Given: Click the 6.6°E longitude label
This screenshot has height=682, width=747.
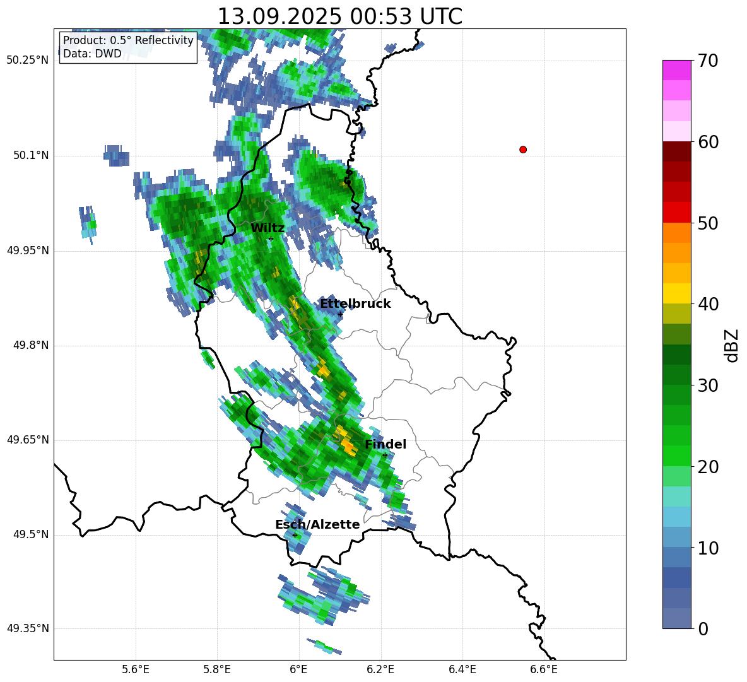Looking at the screenshot, I should click(544, 669).
